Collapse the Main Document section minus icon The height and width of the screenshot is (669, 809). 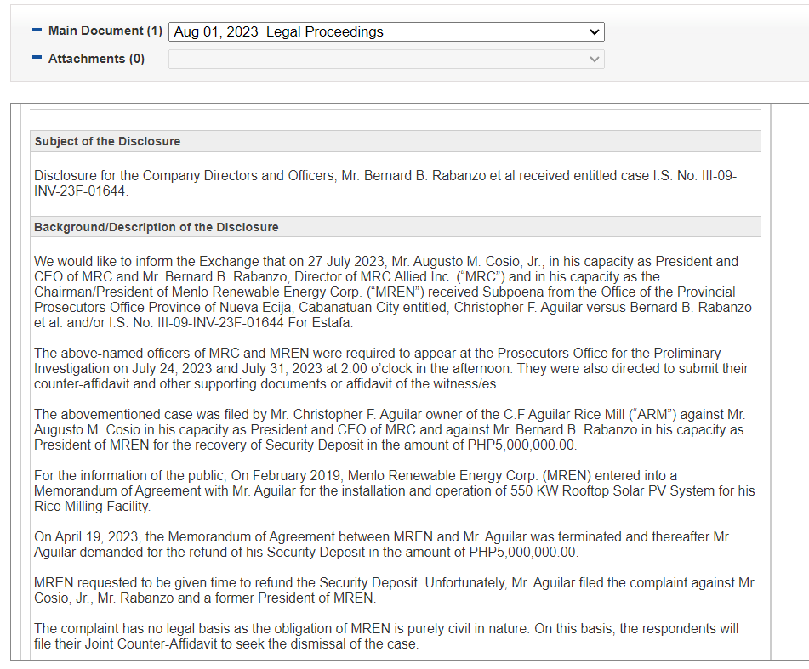click(37, 31)
